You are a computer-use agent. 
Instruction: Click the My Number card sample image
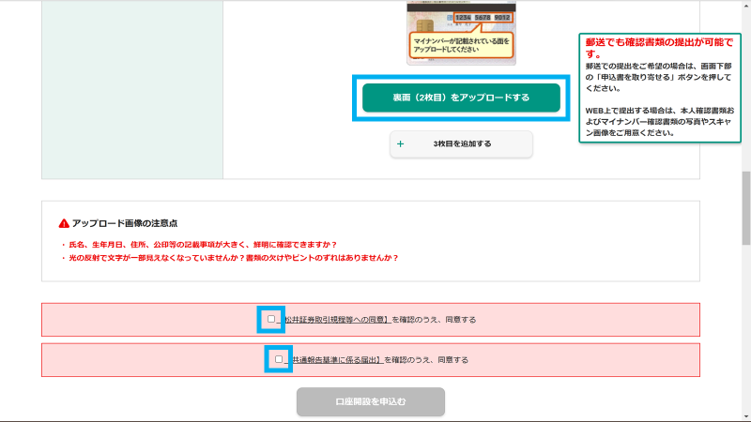click(x=461, y=31)
